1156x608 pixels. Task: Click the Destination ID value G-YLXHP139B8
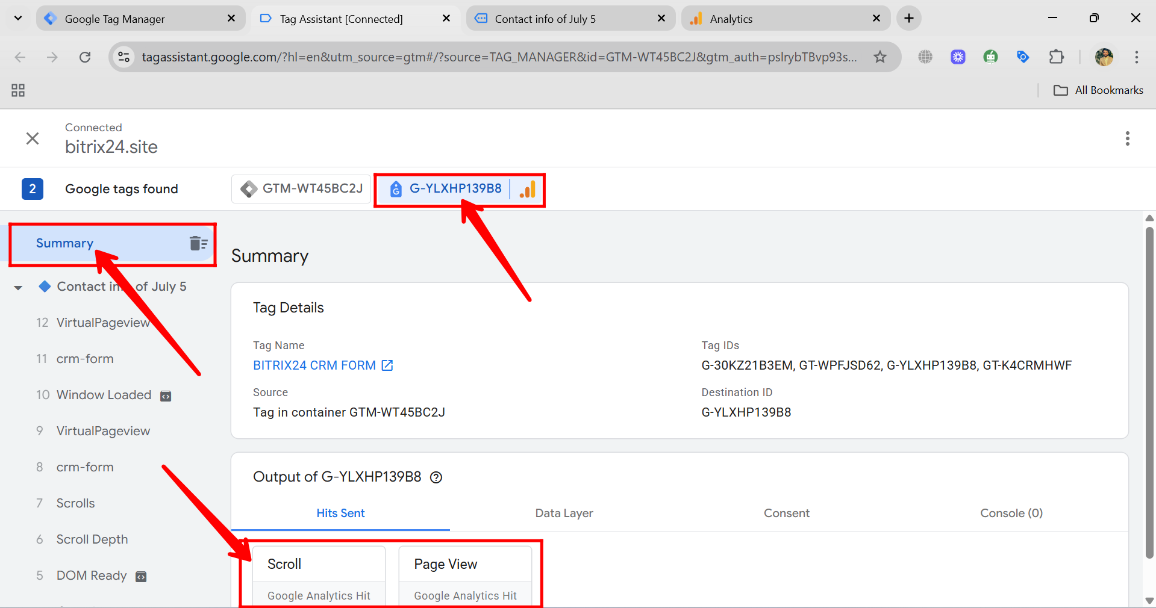(x=746, y=412)
